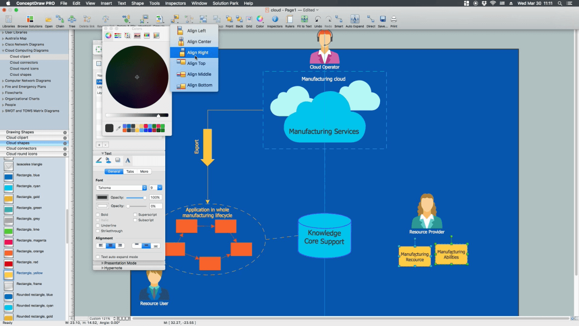Choose Align Top from the menu
The width and height of the screenshot is (579, 326).
[196, 63]
